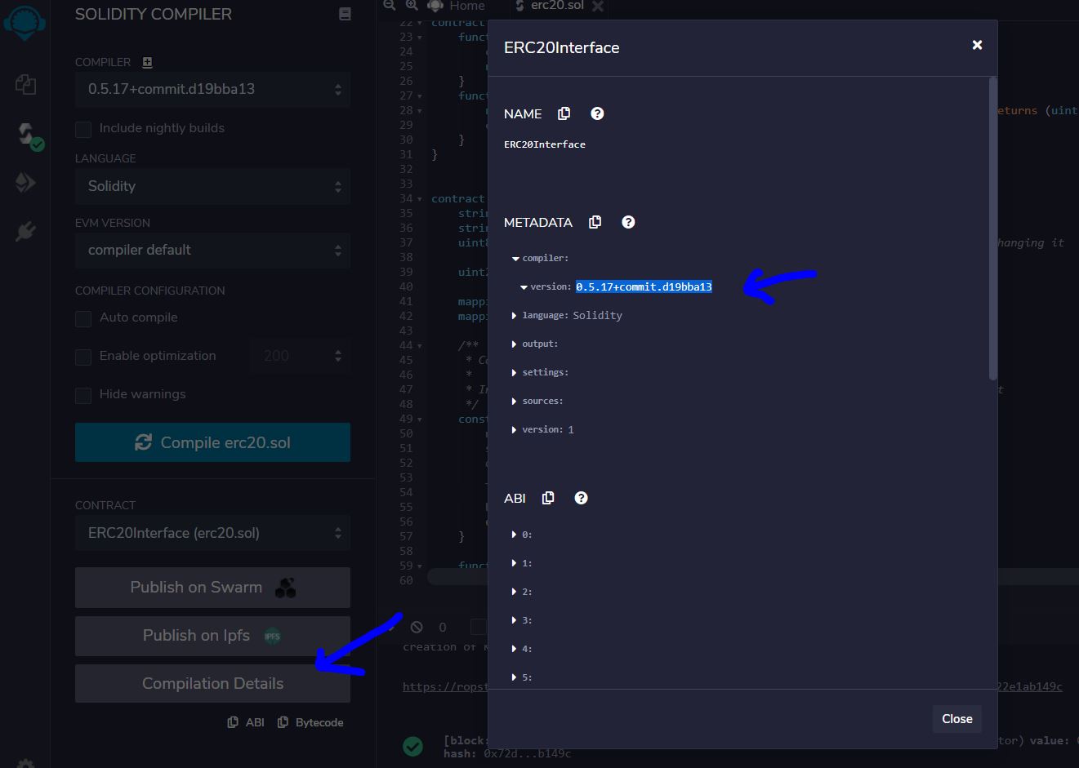Open the ropsten etherscan link in terminal

coord(444,686)
